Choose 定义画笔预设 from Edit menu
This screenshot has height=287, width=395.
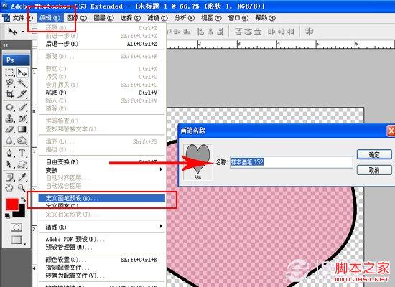tap(101, 198)
